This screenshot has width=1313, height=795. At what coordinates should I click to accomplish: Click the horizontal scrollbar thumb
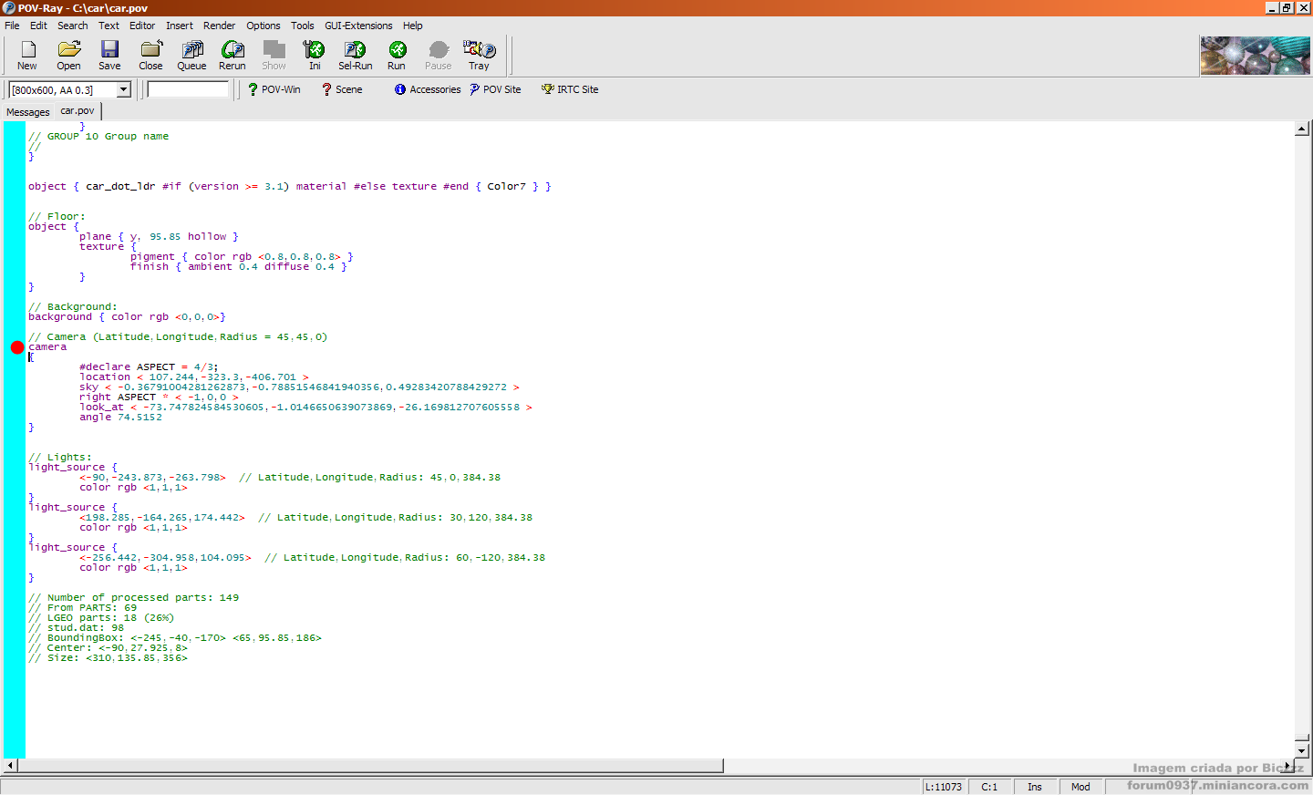tap(370, 766)
